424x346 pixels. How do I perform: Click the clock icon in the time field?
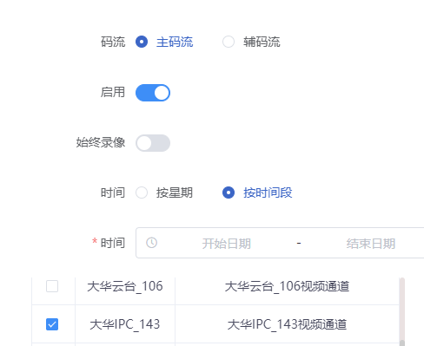point(151,243)
